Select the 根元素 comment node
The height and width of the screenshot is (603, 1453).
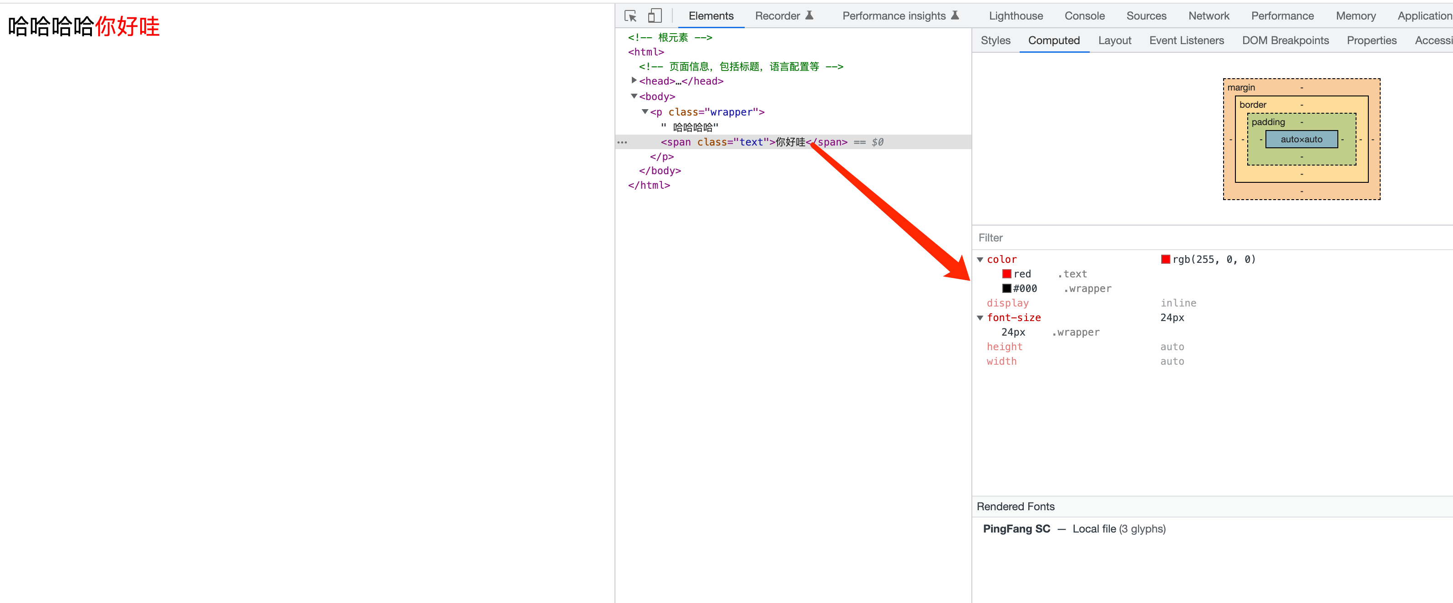670,37
